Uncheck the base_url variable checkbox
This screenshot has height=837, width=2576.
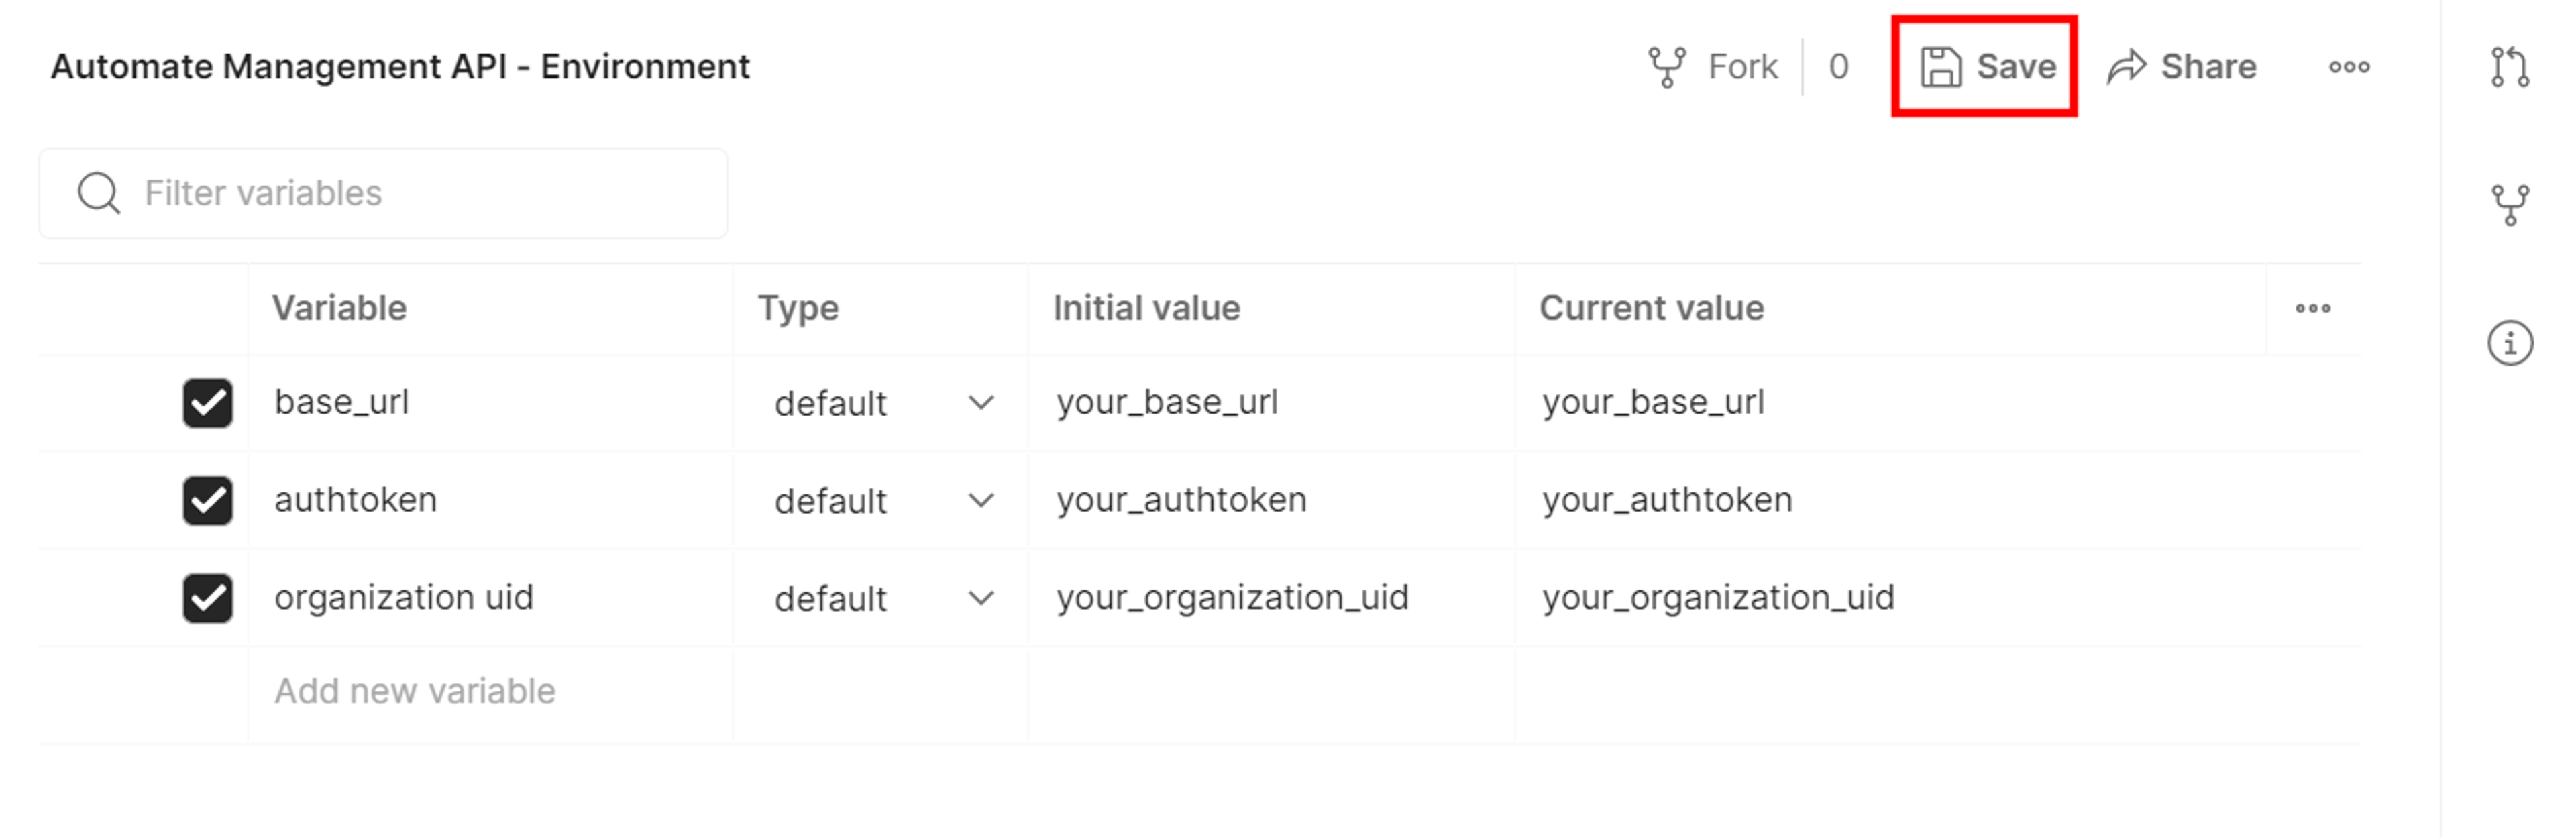208,403
